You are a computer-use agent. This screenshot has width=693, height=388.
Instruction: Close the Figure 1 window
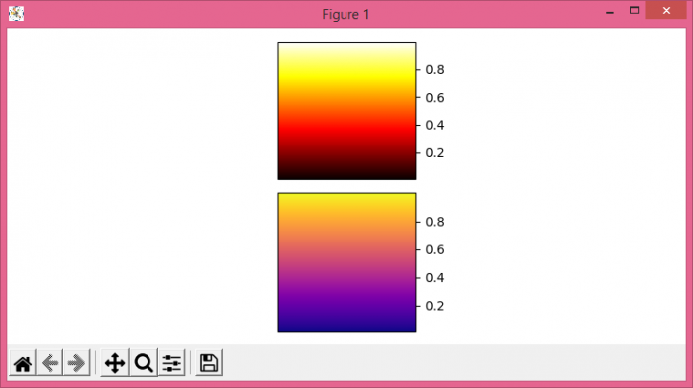tap(666, 11)
